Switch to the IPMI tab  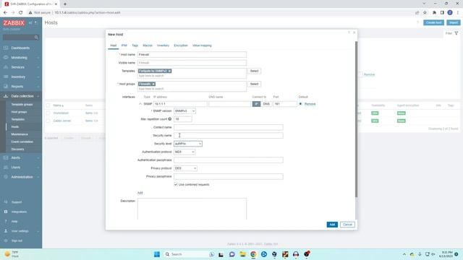point(124,45)
